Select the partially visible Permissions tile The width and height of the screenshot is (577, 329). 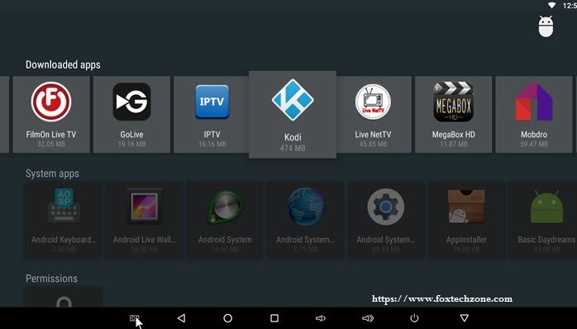[64, 298]
